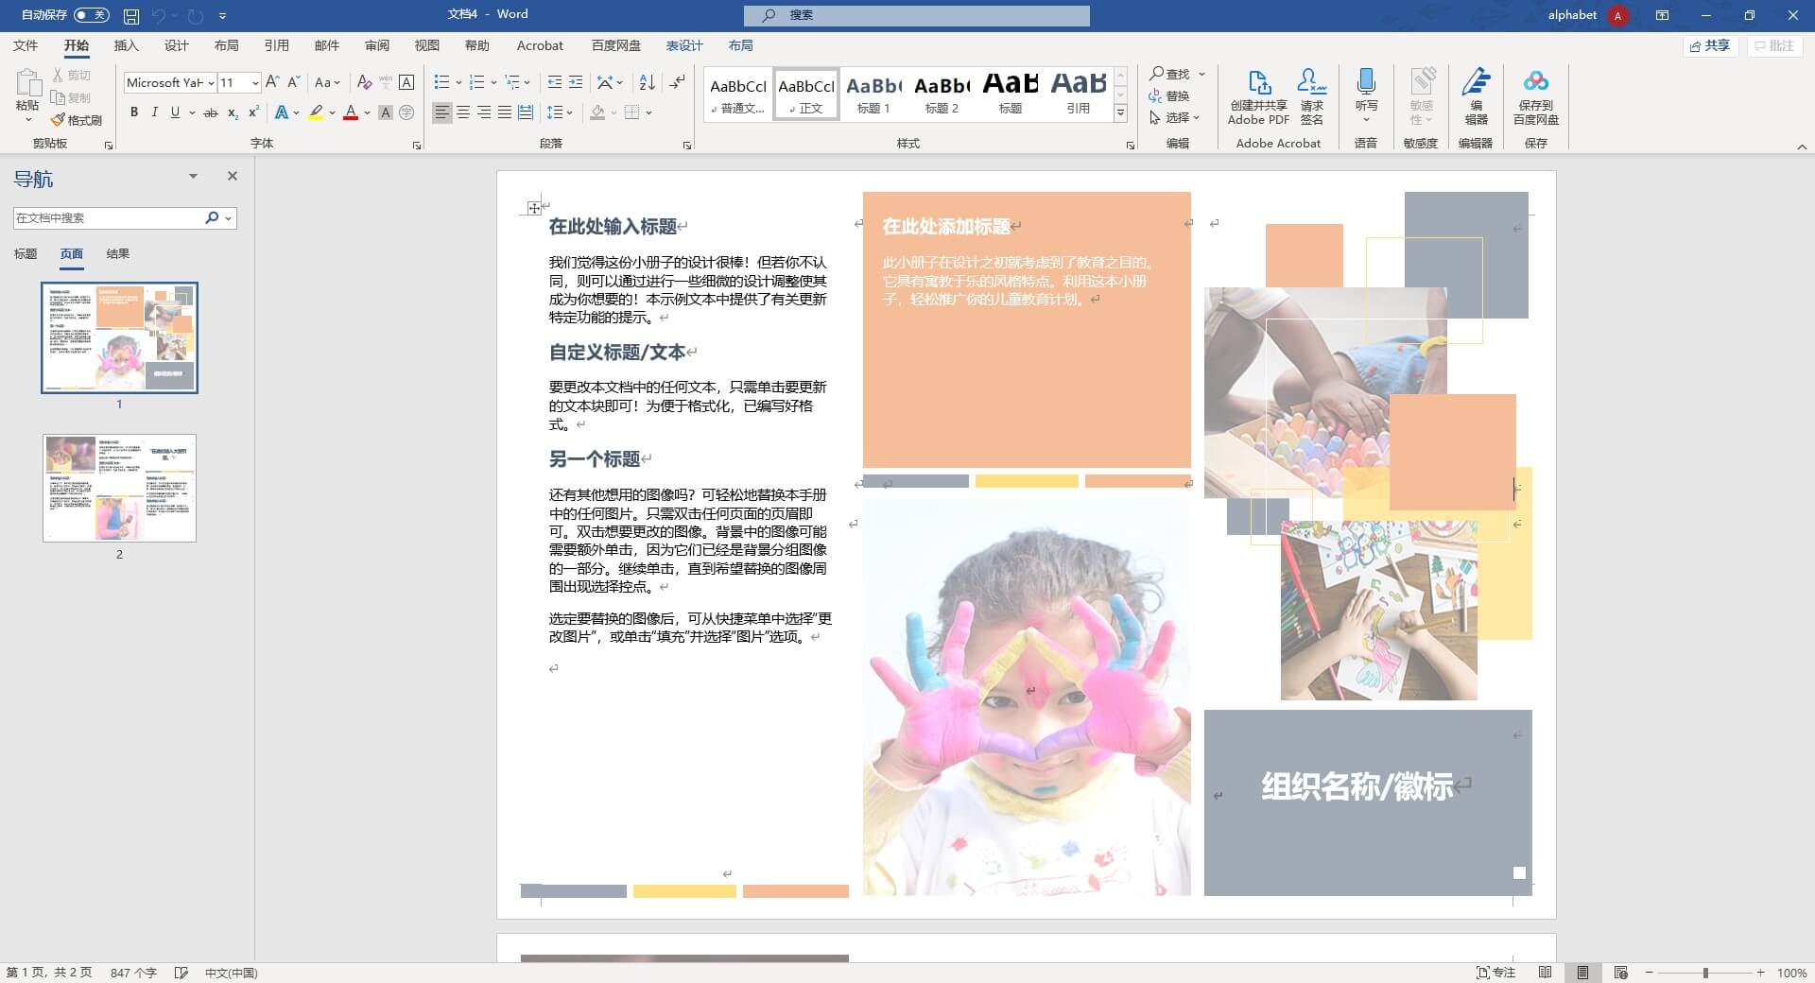
Task: Create and share Adobe PDF
Action: pos(1257,95)
